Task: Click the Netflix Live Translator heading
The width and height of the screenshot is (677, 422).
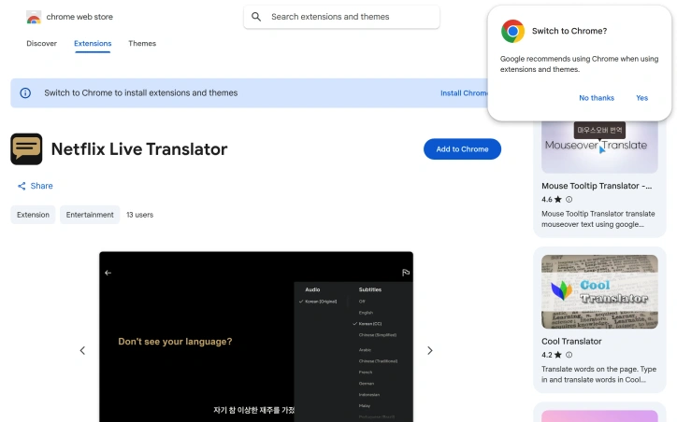Action: [139, 149]
